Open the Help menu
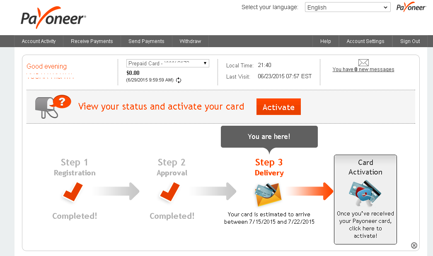Image resolution: width=433 pixels, height=256 pixels. [326, 41]
